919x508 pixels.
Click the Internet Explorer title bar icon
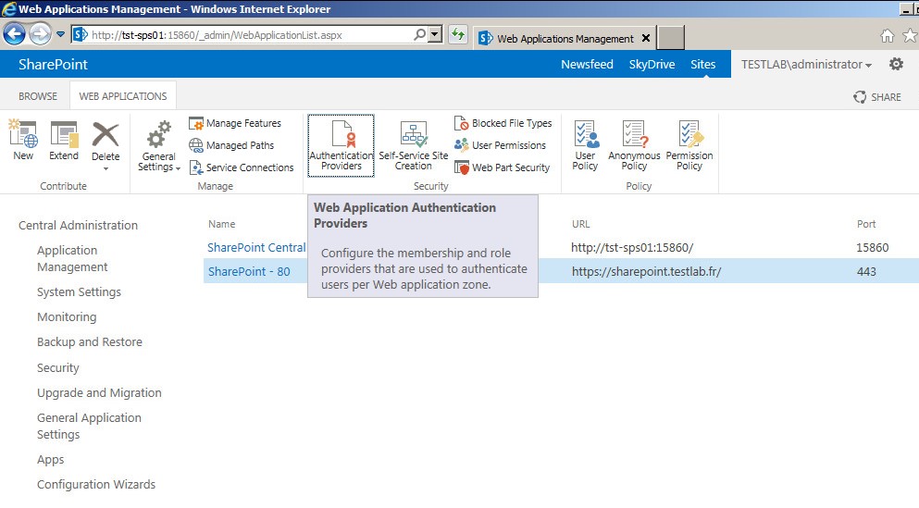pyautogui.click(x=8, y=8)
